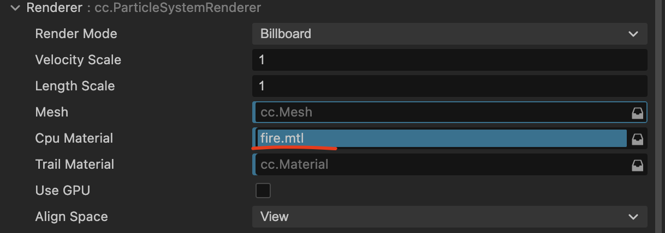Open the Mesh asset picker icon

click(637, 113)
